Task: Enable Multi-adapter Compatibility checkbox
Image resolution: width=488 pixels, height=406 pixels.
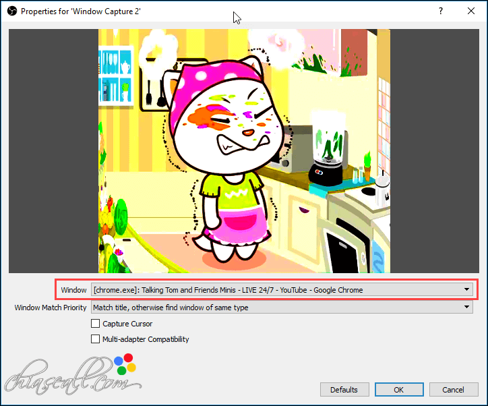Action: (95, 339)
